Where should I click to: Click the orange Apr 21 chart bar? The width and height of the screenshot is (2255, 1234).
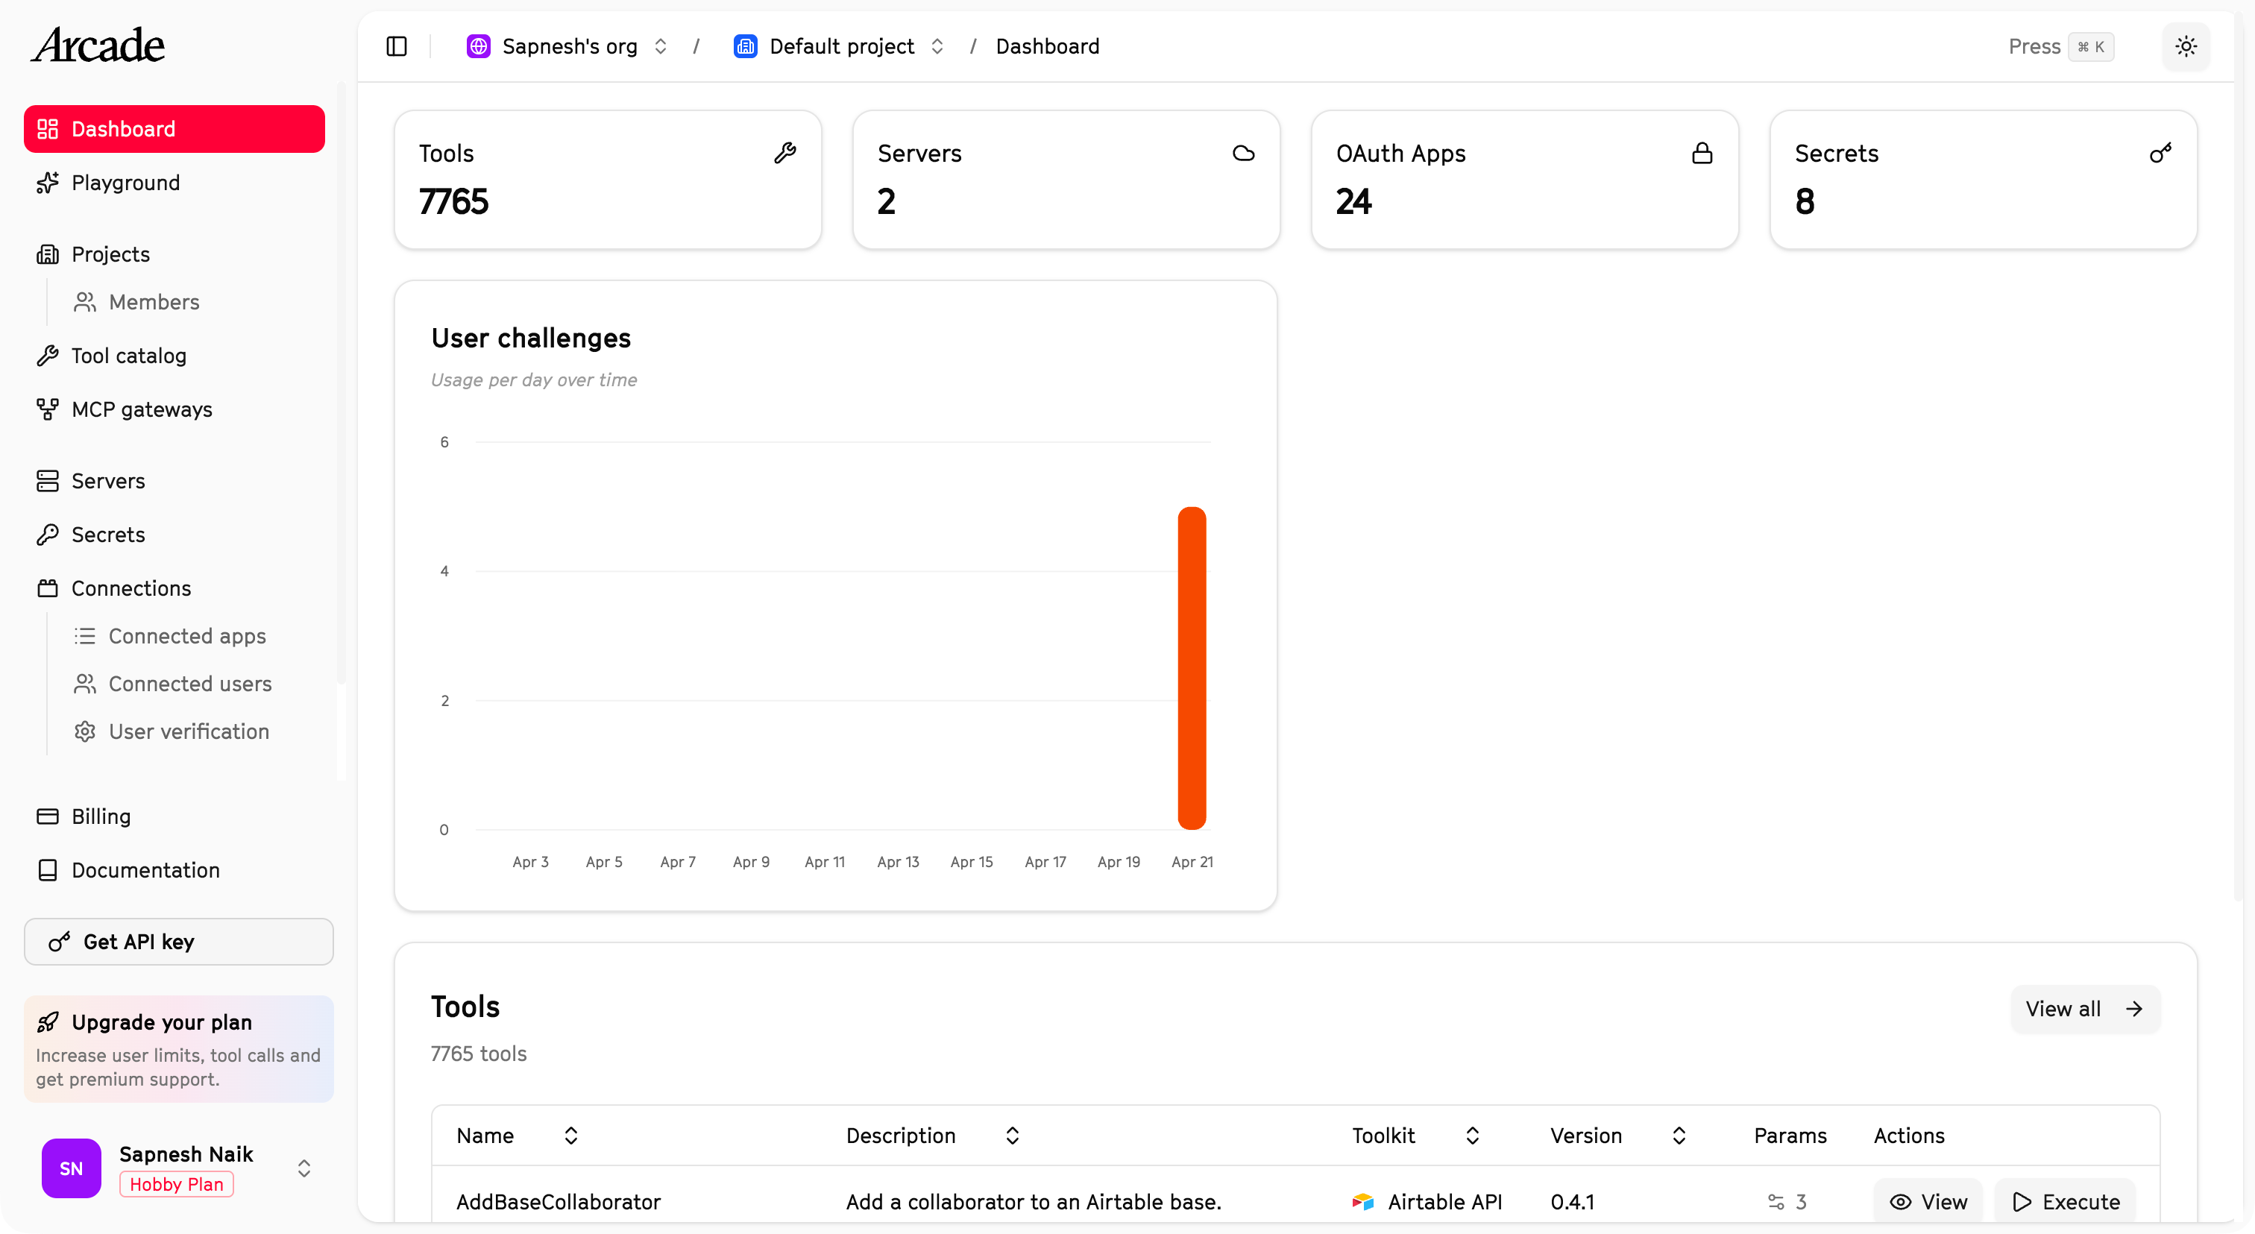(x=1192, y=668)
